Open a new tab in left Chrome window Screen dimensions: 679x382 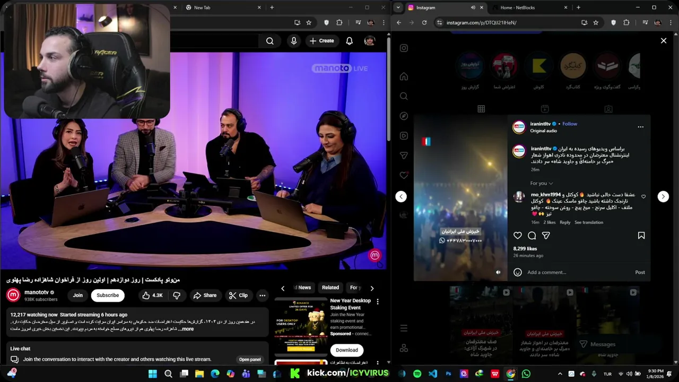272,7
